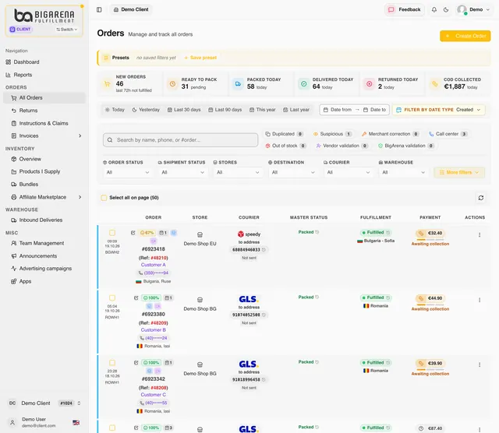Toggle the sidebar collapse icon
This screenshot has height=433, width=499.
pos(99,9)
